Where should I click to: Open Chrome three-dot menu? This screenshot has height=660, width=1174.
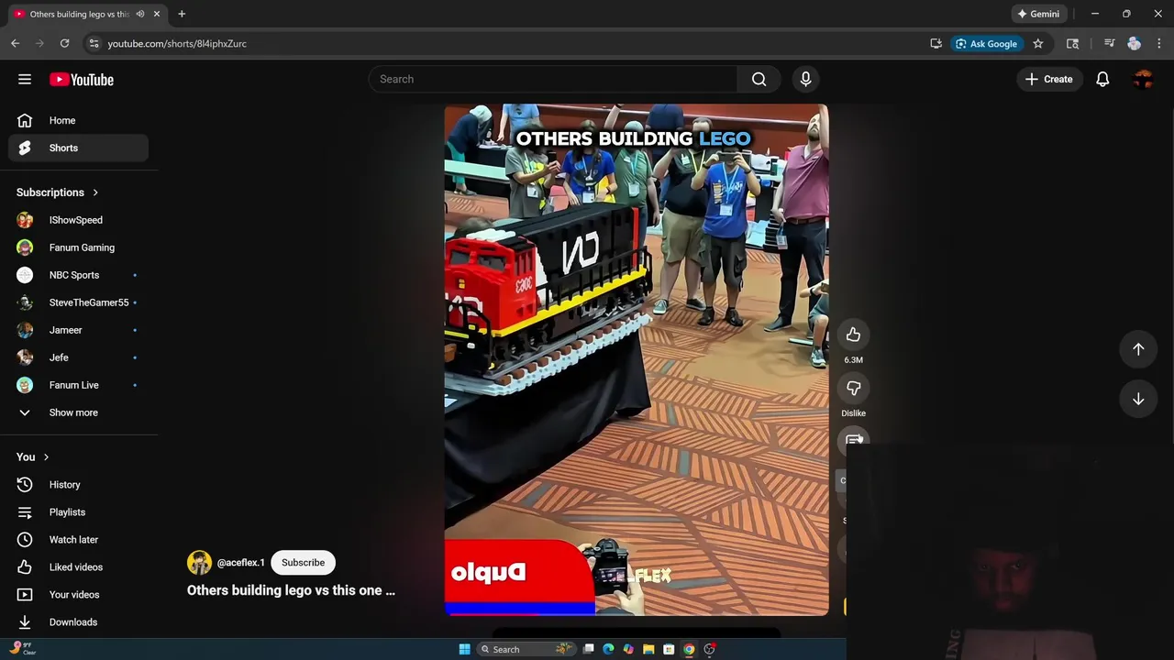click(x=1159, y=43)
